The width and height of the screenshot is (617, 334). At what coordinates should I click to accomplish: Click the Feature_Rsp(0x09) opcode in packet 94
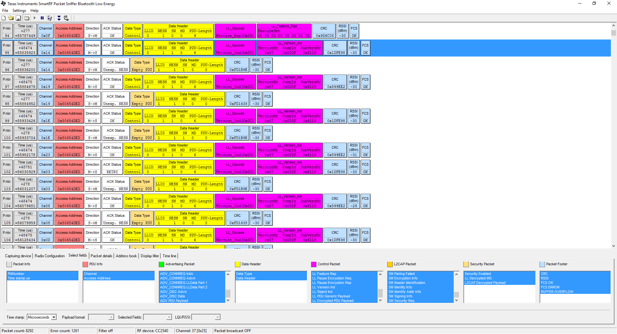click(x=235, y=36)
